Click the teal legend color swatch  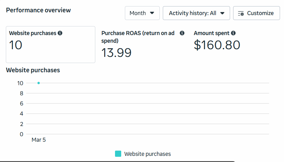(x=118, y=154)
